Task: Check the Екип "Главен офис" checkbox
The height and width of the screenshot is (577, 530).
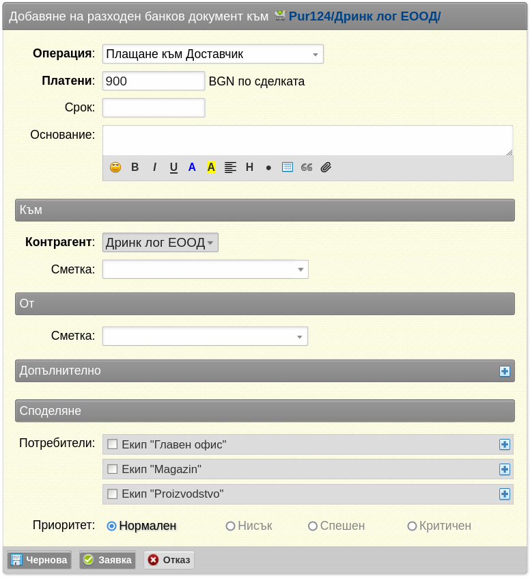Action: click(113, 444)
